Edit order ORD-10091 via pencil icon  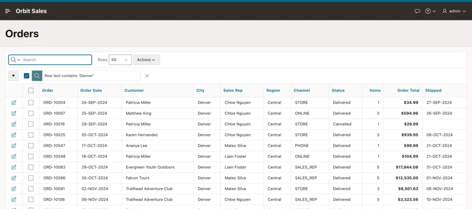tap(13, 189)
